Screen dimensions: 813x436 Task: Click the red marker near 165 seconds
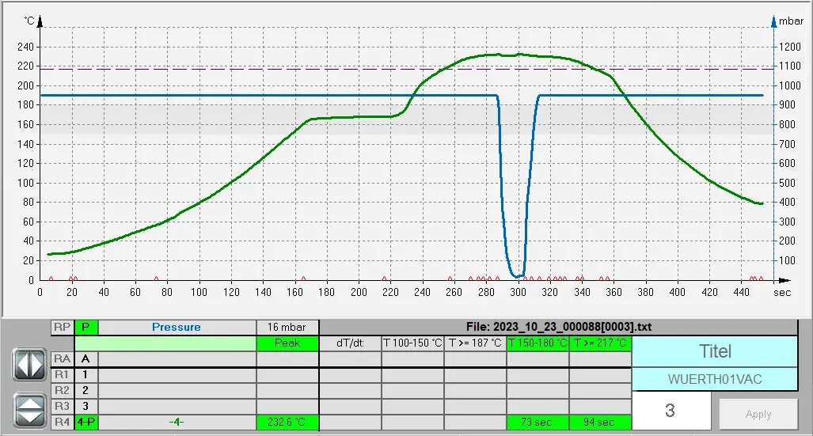coord(303,279)
